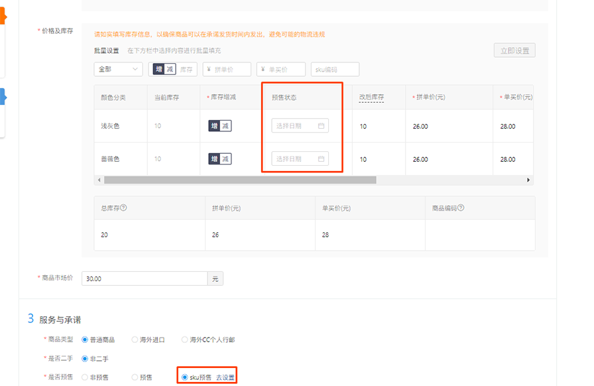Open 浅灰色 选择日期 date picker

(300, 126)
